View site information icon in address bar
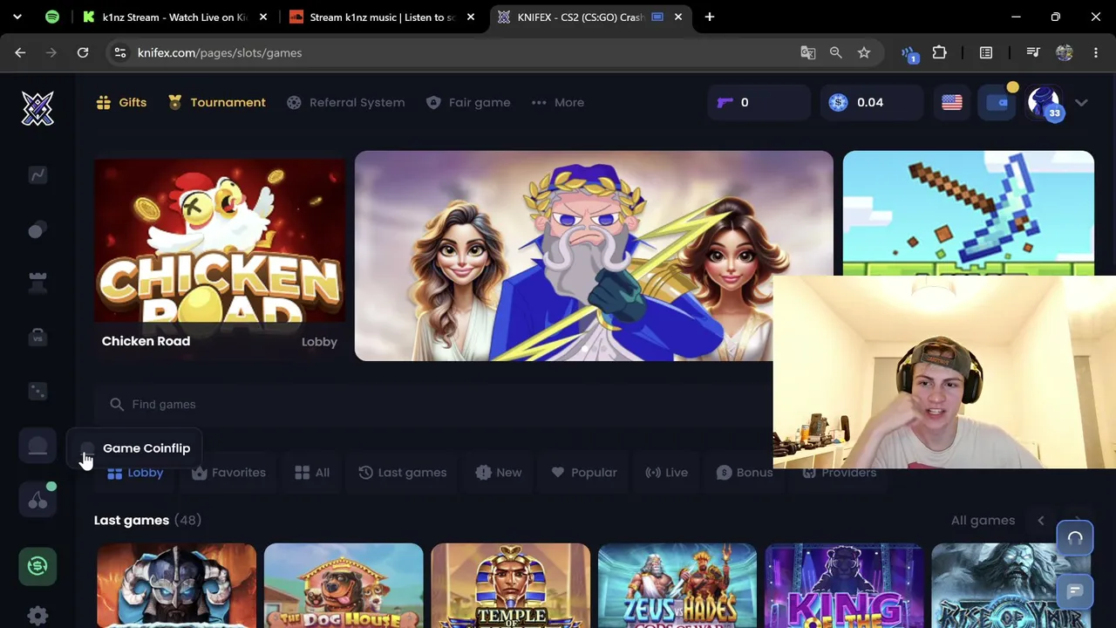The width and height of the screenshot is (1116, 628). pos(120,52)
